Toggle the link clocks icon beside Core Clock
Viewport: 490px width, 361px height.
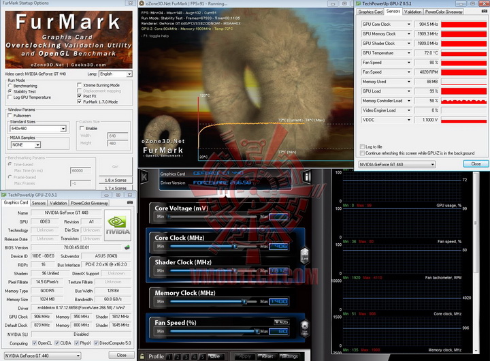pyautogui.click(x=304, y=256)
